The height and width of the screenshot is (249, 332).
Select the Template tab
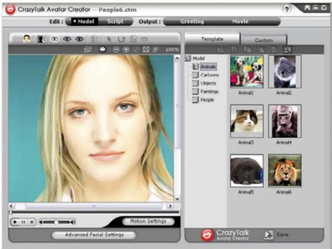(x=212, y=39)
